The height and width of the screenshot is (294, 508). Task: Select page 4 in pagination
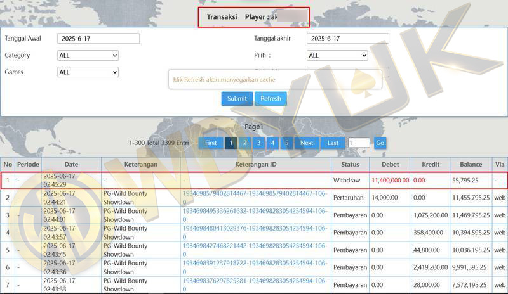point(272,143)
